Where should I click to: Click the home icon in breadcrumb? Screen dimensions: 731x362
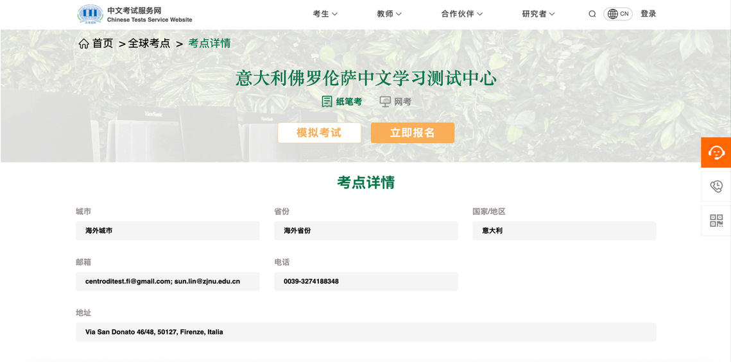[x=84, y=44]
